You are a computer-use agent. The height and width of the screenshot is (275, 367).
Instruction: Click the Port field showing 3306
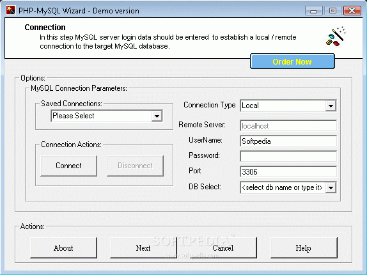pos(288,172)
